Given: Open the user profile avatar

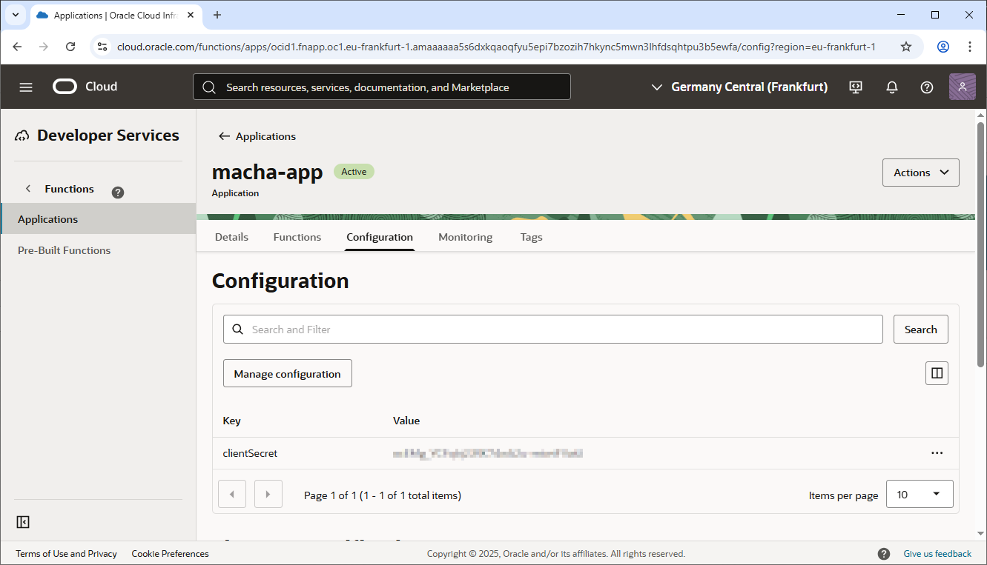Looking at the screenshot, I should [x=962, y=87].
